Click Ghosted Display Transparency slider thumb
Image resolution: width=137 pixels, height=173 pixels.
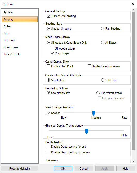86,131
